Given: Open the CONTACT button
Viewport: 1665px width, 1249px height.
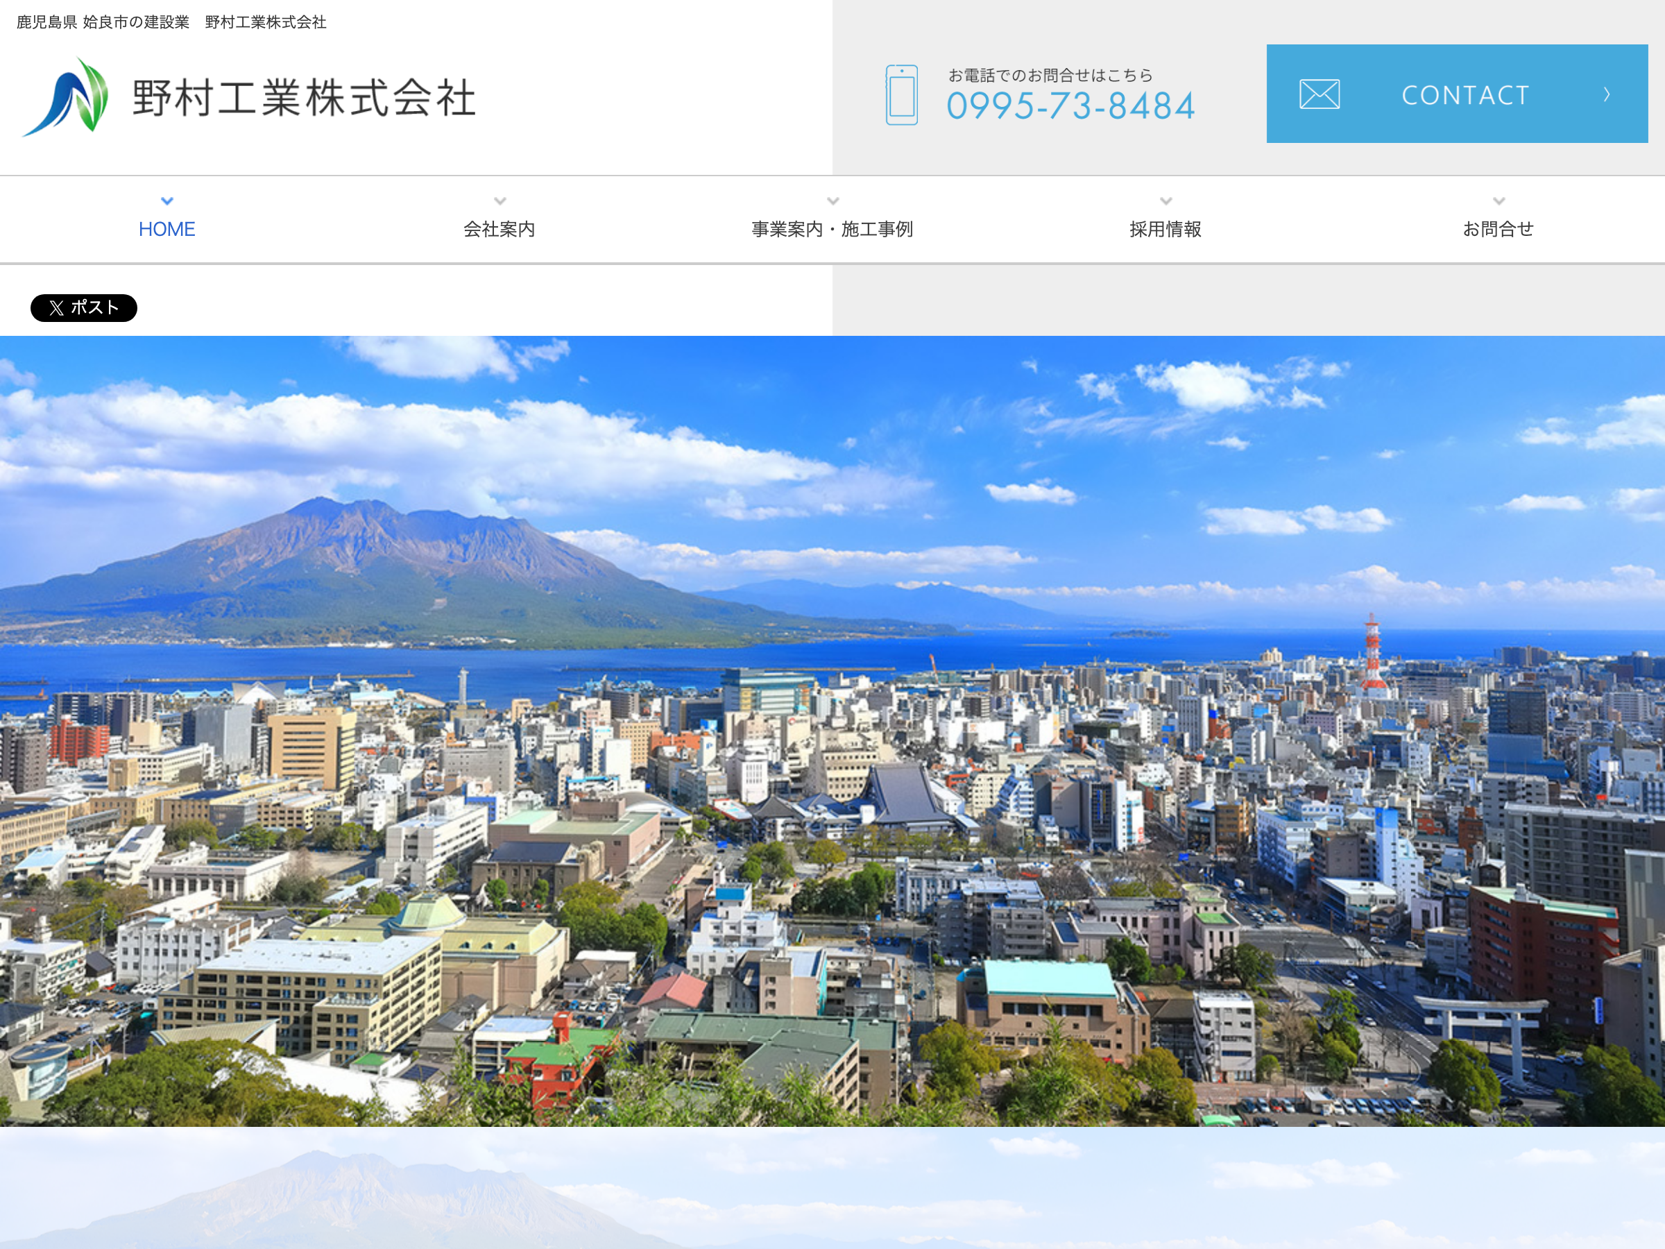Looking at the screenshot, I should pos(1456,94).
